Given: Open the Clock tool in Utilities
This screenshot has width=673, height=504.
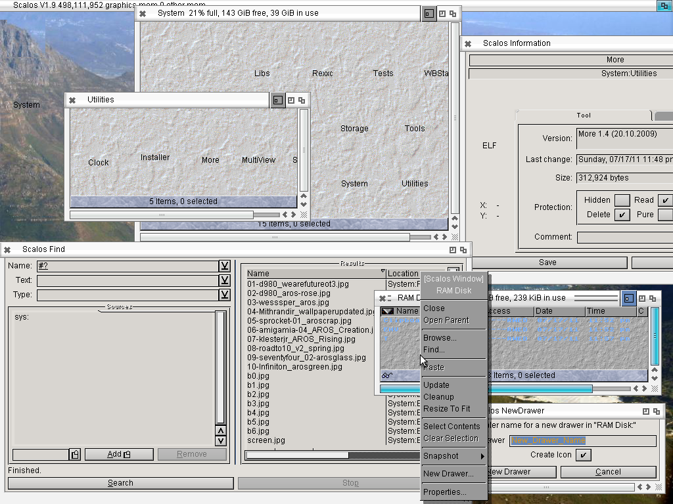Looking at the screenshot, I should [x=99, y=162].
